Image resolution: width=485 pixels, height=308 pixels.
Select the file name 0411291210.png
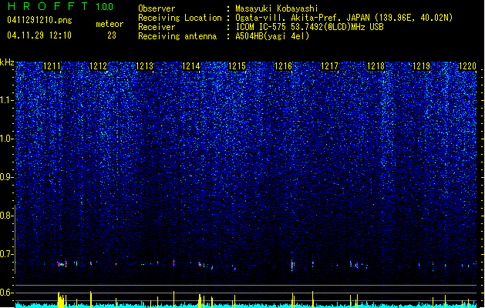coord(39,20)
